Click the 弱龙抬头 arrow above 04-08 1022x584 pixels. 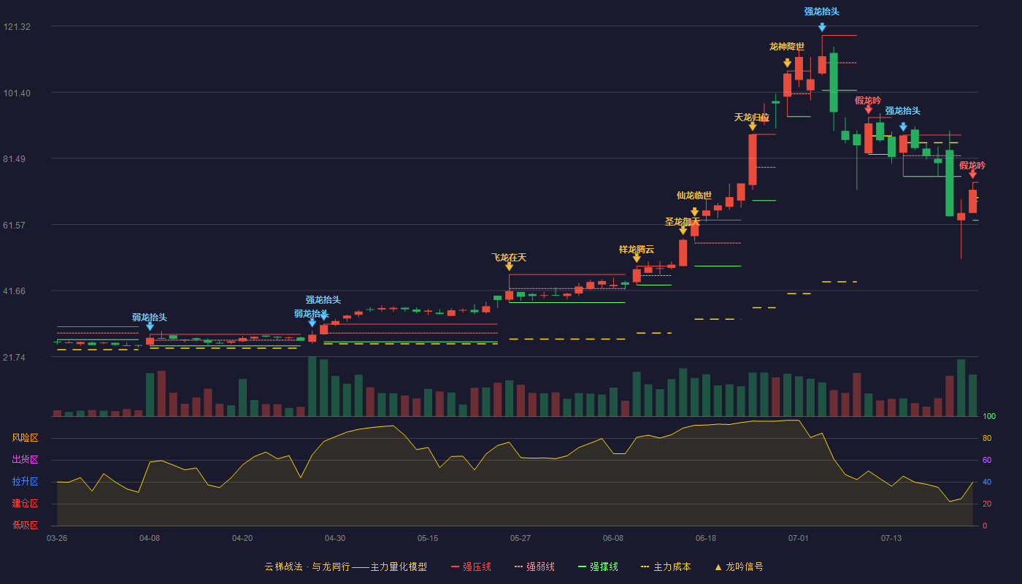click(150, 326)
